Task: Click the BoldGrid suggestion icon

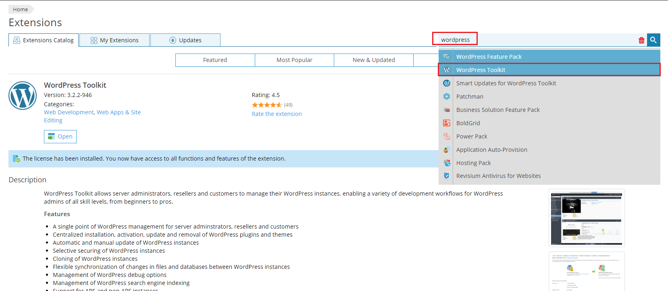Action: (x=447, y=123)
